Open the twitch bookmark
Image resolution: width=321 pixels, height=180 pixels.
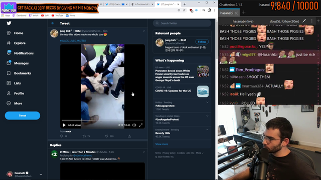(x=34, y=15)
